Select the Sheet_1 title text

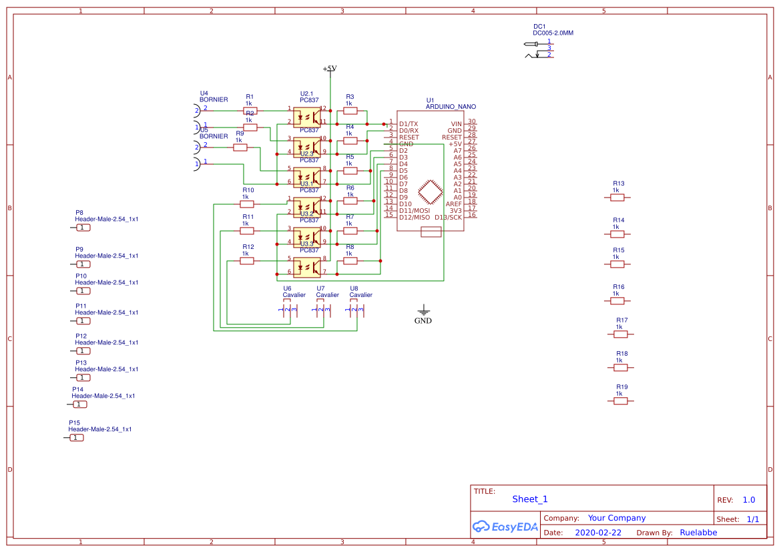click(530, 499)
